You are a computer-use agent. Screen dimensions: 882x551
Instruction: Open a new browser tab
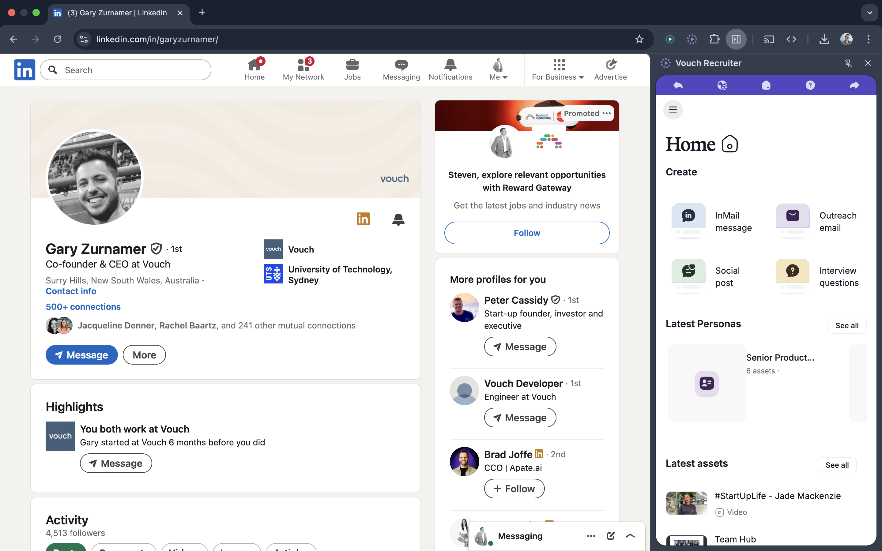tap(202, 13)
